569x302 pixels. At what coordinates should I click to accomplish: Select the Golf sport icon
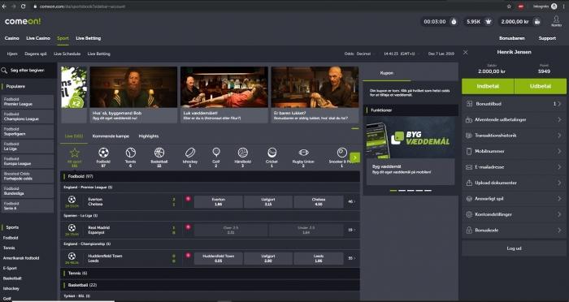[216, 153]
